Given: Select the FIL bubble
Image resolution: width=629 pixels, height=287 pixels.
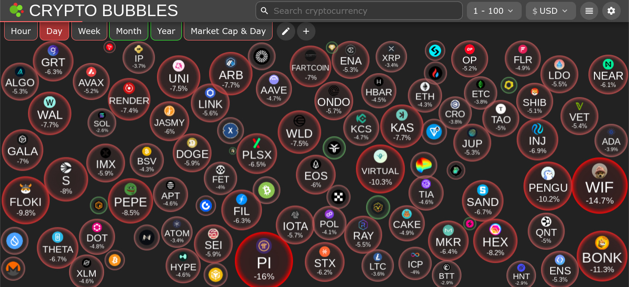Looking at the screenshot, I should [242, 210].
